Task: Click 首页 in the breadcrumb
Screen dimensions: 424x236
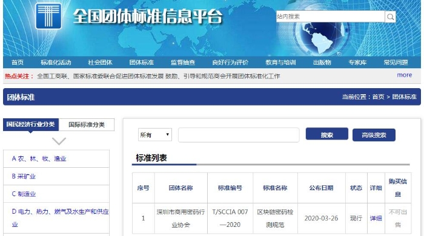Action: [378, 97]
